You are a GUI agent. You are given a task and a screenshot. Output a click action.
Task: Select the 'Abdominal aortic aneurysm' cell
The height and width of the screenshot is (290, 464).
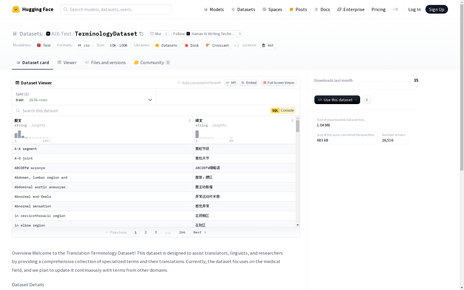(x=102, y=187)
